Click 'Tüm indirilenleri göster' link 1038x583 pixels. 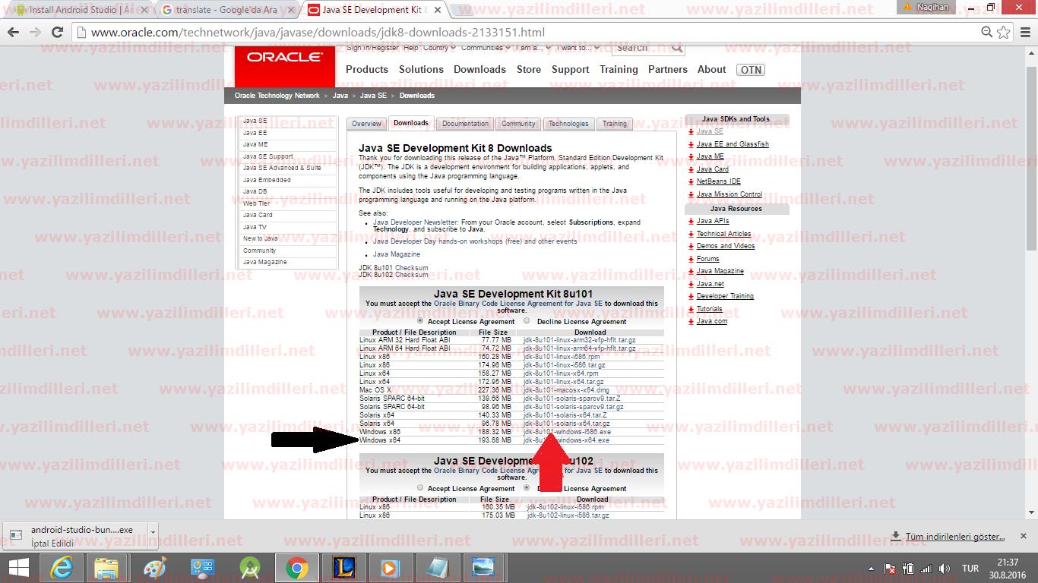[954, 537]
